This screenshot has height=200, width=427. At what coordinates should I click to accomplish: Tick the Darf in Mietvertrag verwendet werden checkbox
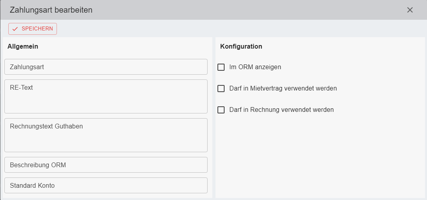[x=221, y=89]
